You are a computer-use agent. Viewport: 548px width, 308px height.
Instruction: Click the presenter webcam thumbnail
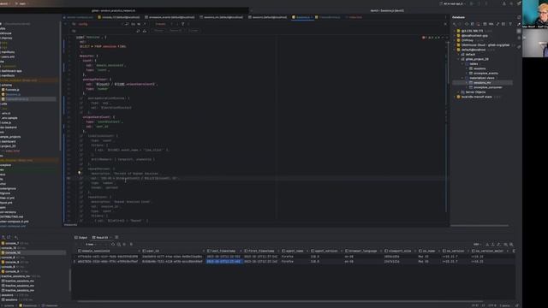click(x=534, y=14)
